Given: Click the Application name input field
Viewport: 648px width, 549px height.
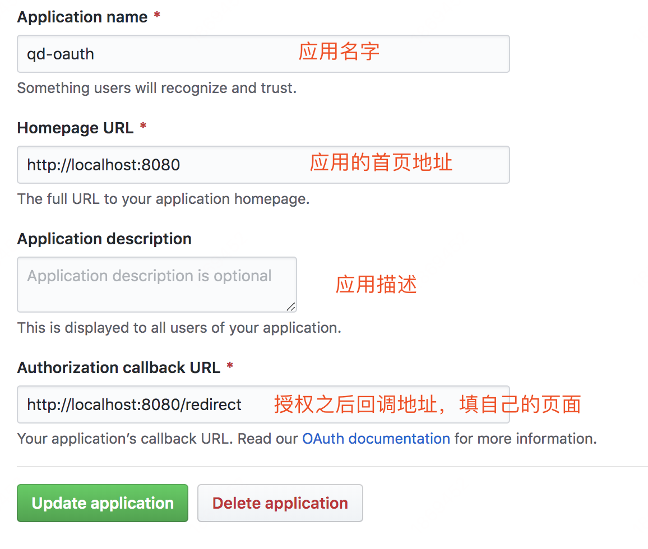Looking at the screenshot, I should click(263, 54).
